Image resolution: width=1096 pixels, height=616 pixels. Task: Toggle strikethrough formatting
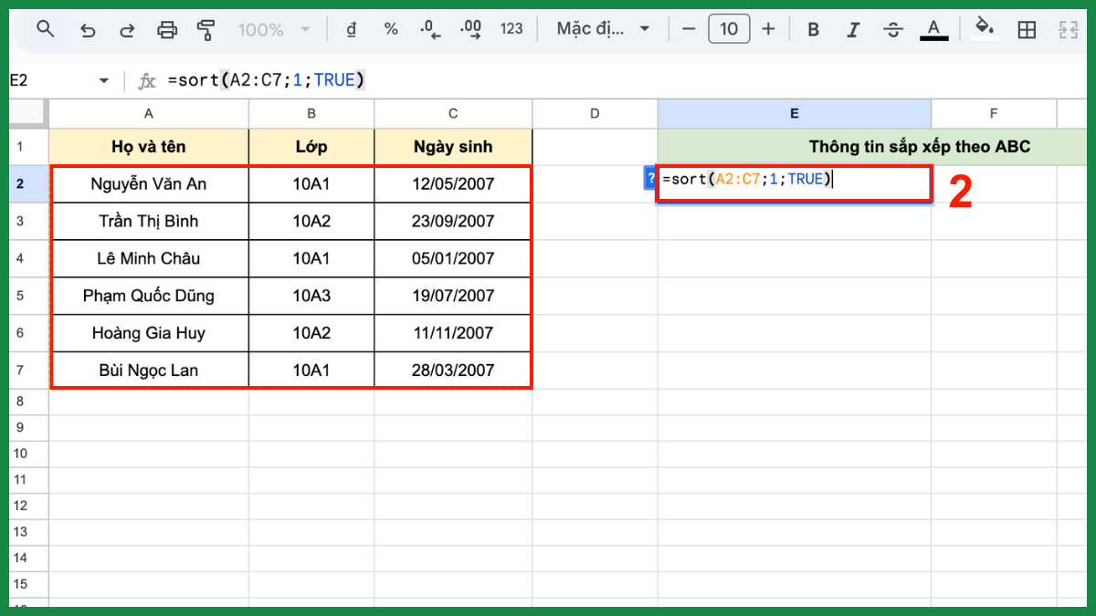[x=892, y=29]
